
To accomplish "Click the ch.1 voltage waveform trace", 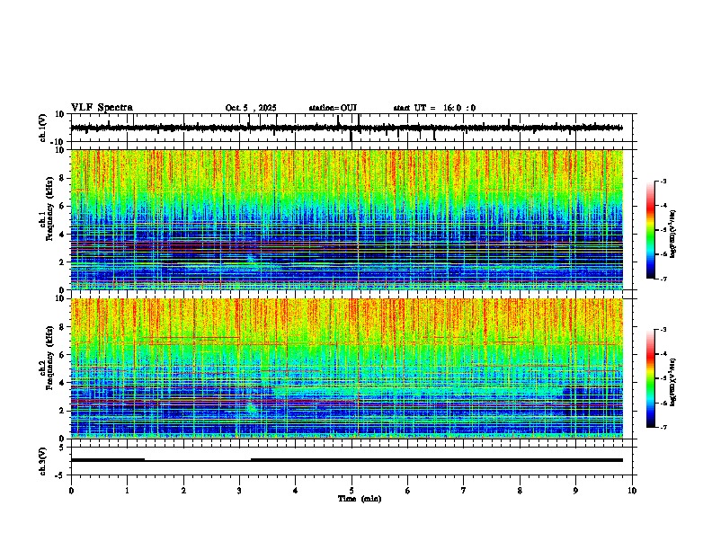I will tap(346, 128).
